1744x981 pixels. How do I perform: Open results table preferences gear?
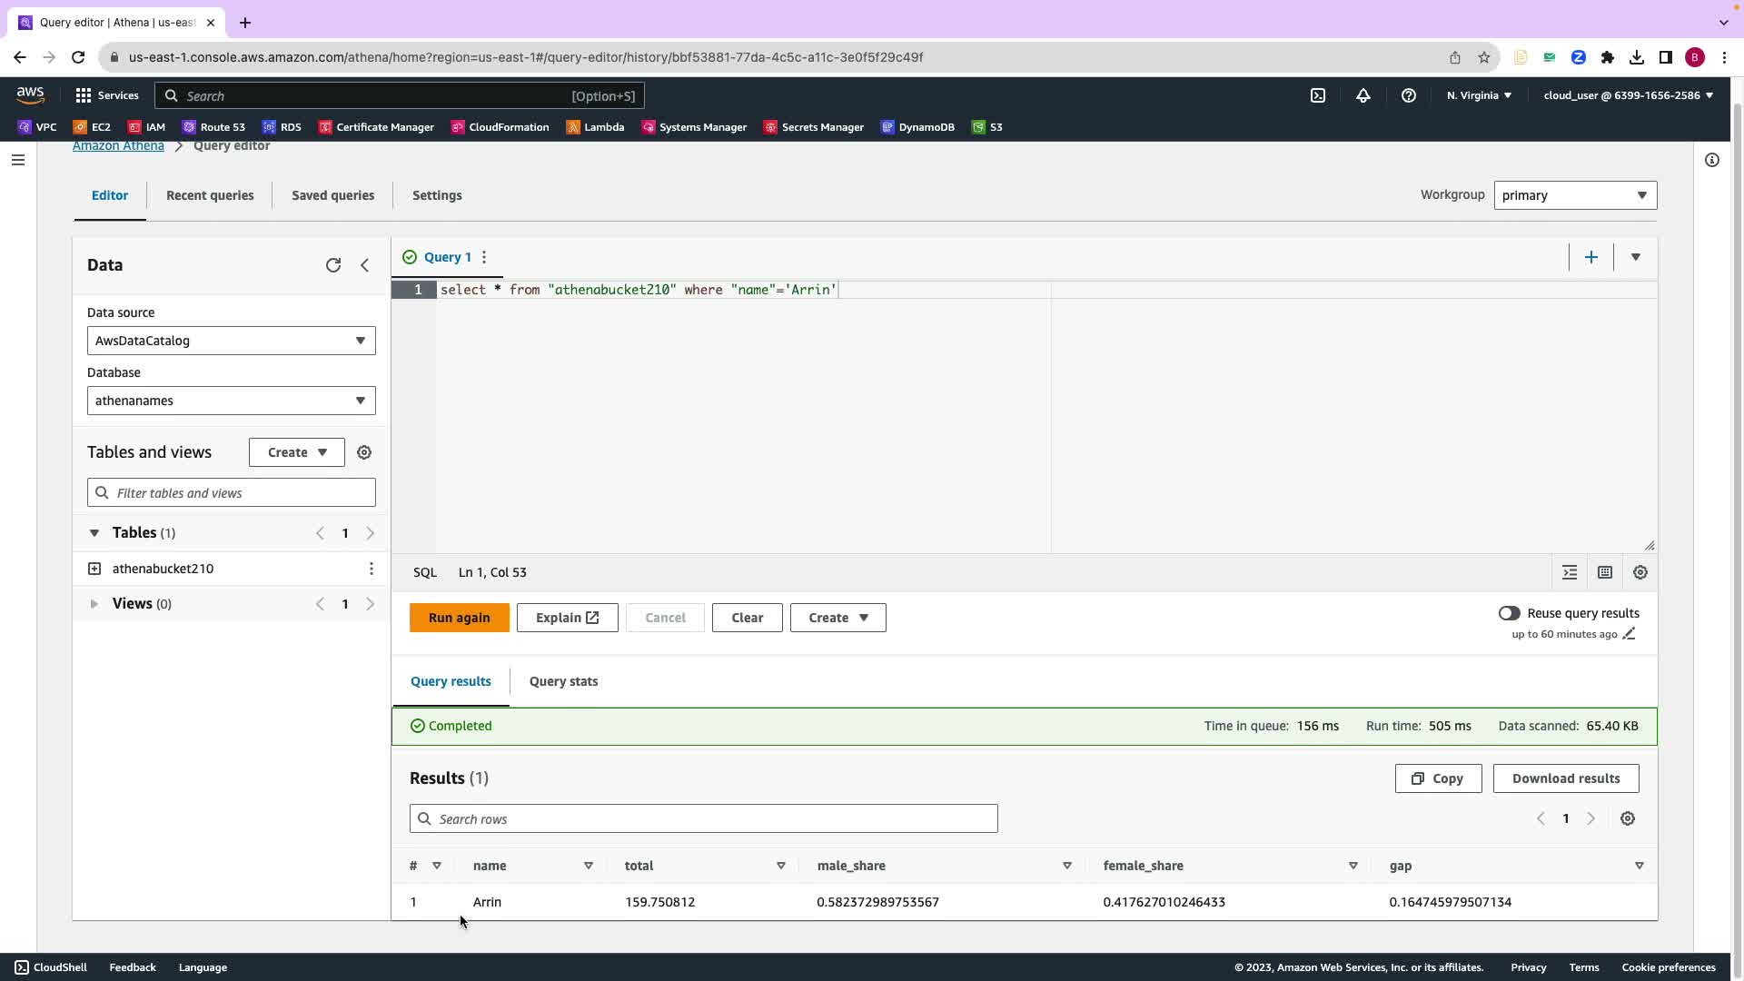(x=1627, y=818)
